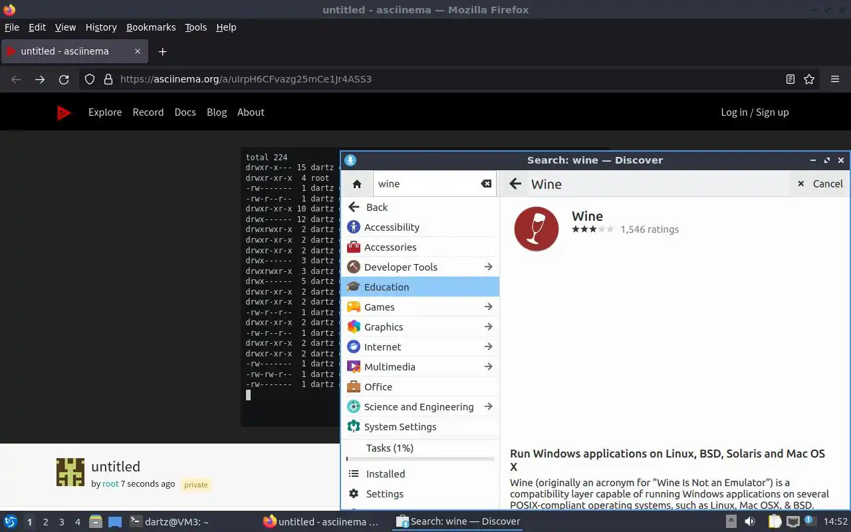The image size is (851, 532).
Task: Toggle Firefox reader view icon
Action: (790, 79)
